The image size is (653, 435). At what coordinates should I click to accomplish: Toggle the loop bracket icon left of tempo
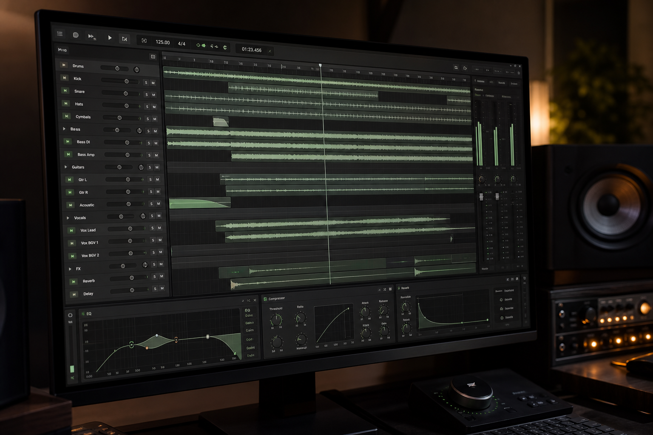[144, 41]
